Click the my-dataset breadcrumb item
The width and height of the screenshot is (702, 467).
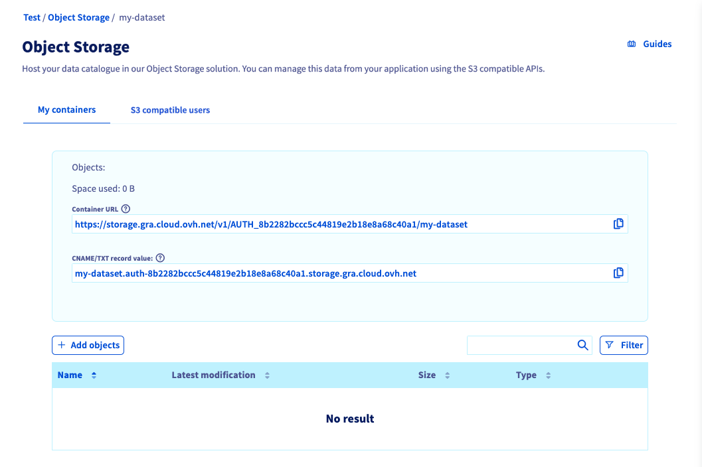click(142, 18)
